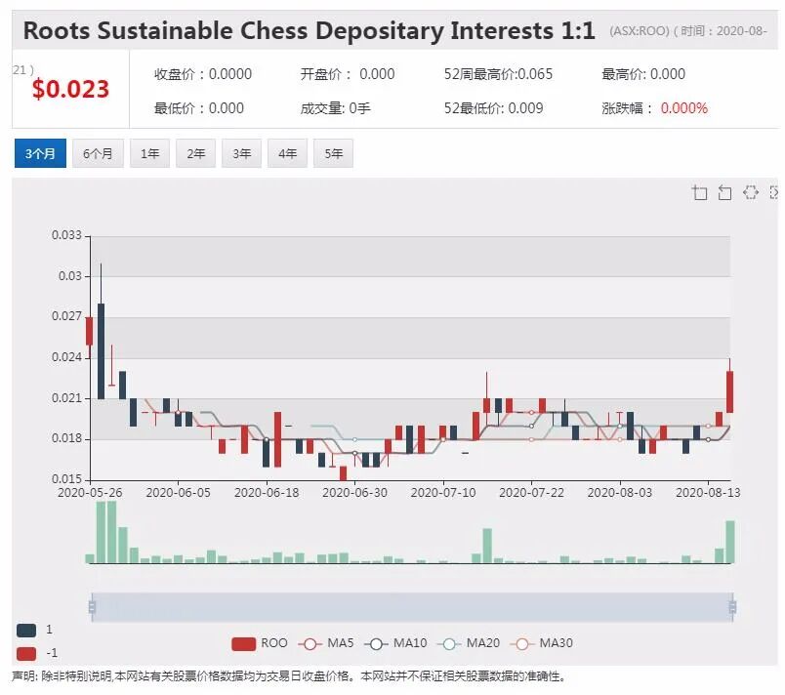
Task: Click the tall dark candlestick near 2020-05-26
Action: pos(102,350)
